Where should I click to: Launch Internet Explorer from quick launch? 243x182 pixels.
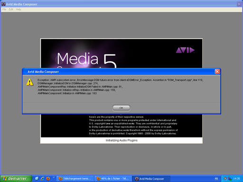pos(43,179)
